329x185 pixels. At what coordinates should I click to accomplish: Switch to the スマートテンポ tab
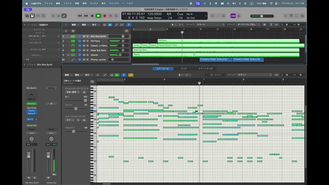(205, 69)
